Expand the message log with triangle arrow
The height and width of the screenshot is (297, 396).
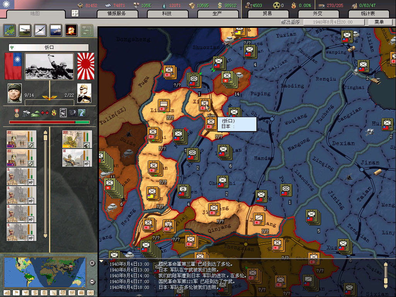[x=101, y=261]
